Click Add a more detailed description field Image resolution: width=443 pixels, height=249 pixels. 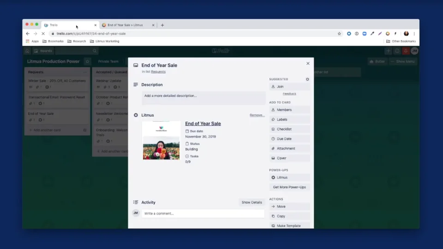(204, 98)
